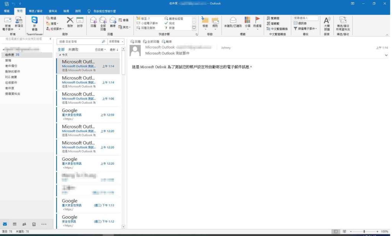Open 中文繁簡轉換 conversion options

[277, 29]
